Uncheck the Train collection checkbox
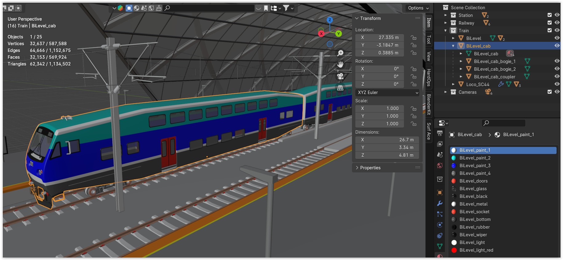 549,30
